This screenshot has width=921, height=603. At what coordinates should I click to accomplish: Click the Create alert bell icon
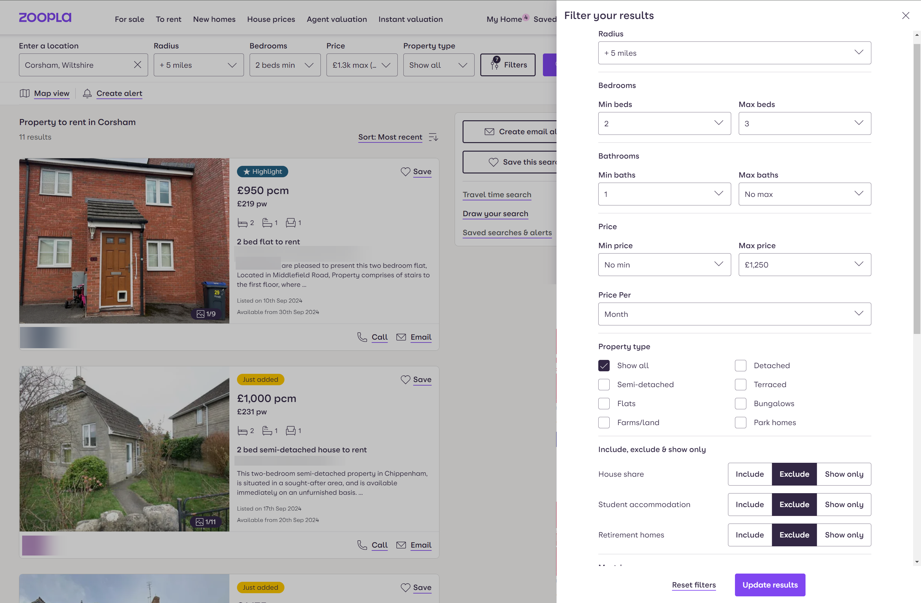[x=87, y=93]
